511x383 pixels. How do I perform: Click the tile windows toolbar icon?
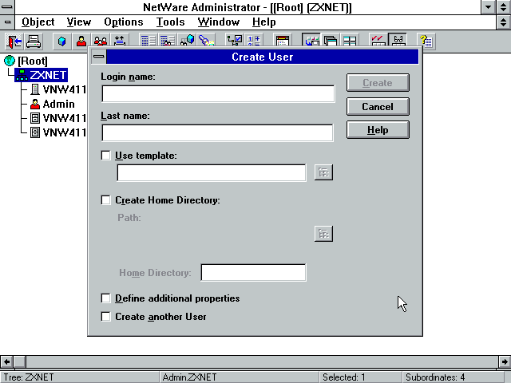(x=350, y=41)
